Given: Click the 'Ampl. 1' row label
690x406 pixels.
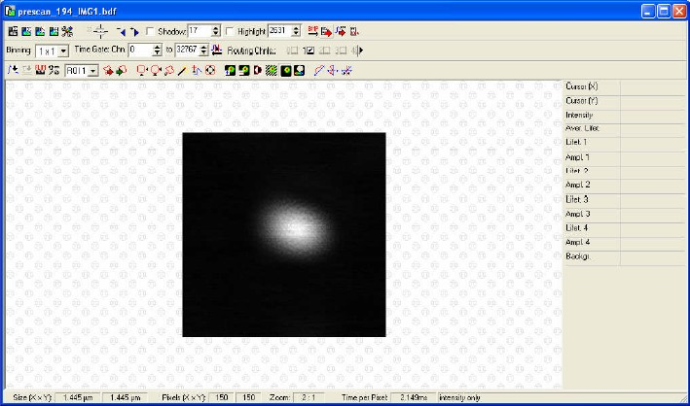Looking at the screenshot, I should click(577, 157).
